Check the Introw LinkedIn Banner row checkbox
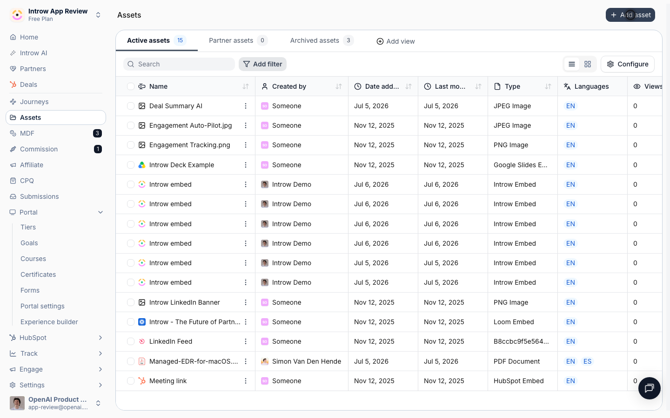This screenshot has width=670, height=418. (131, 302)
